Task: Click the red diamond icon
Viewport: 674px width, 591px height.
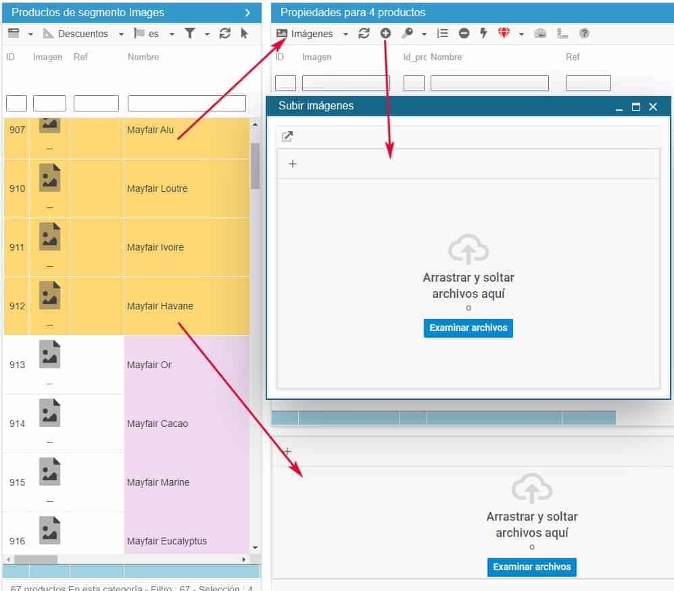Action: point(504,33)
